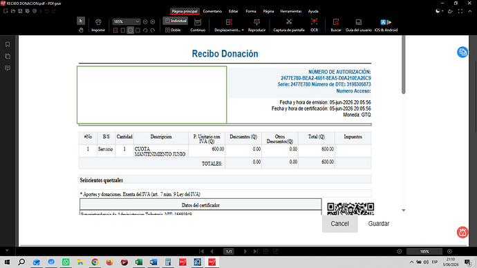Go to previous page
477x268 pixels.
coord(212,251)
